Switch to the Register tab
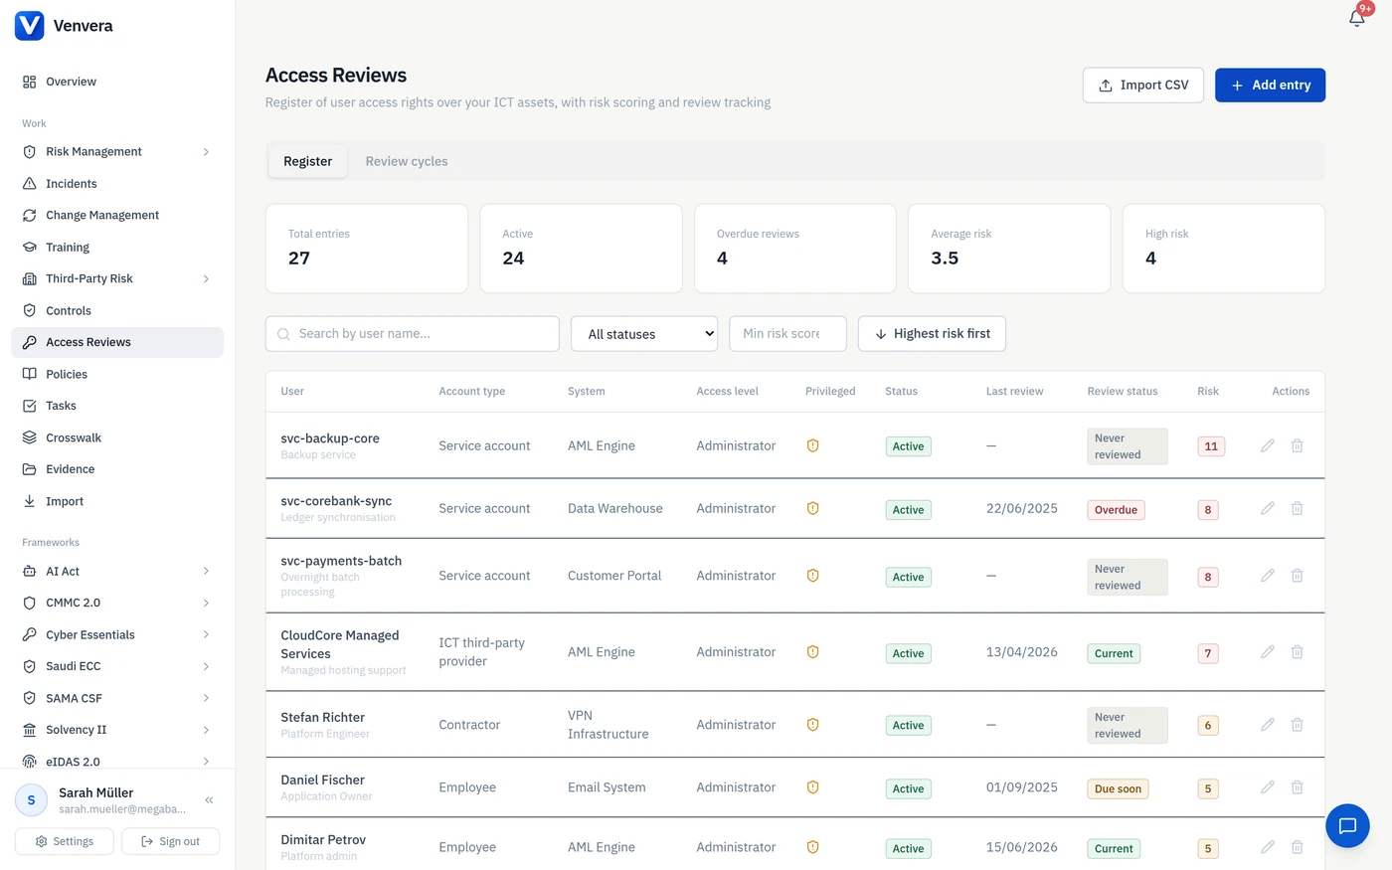 pos(308,161)
